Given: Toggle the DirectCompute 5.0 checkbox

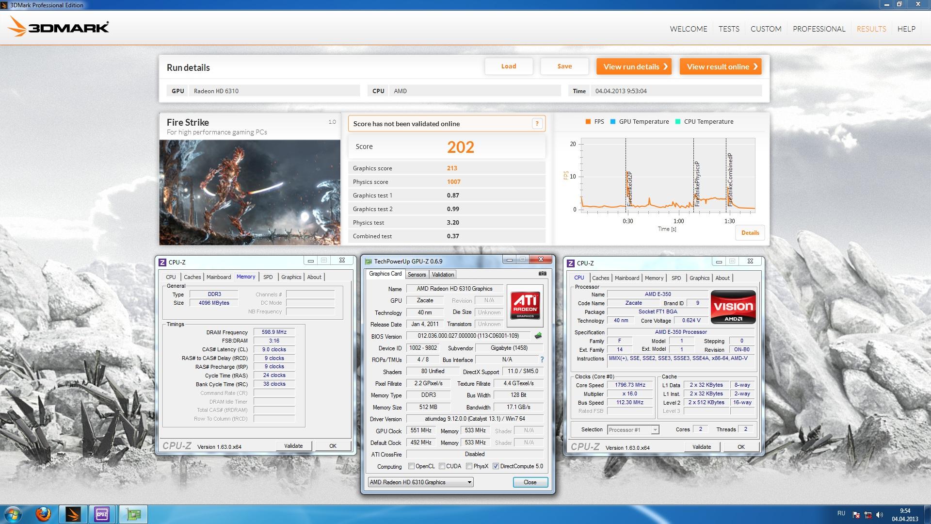Looking at the screenshot, I should (496, 466).
